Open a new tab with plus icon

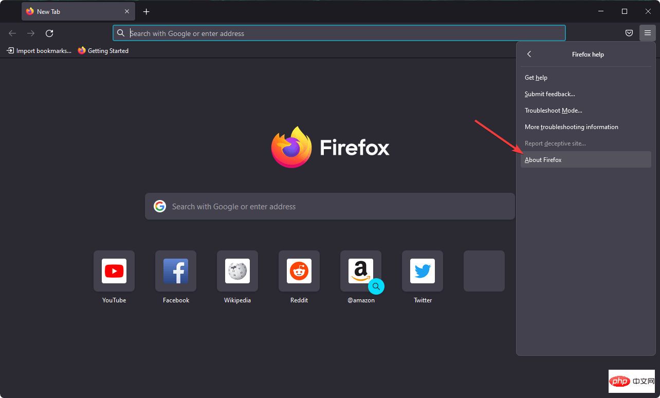point(146,11)
